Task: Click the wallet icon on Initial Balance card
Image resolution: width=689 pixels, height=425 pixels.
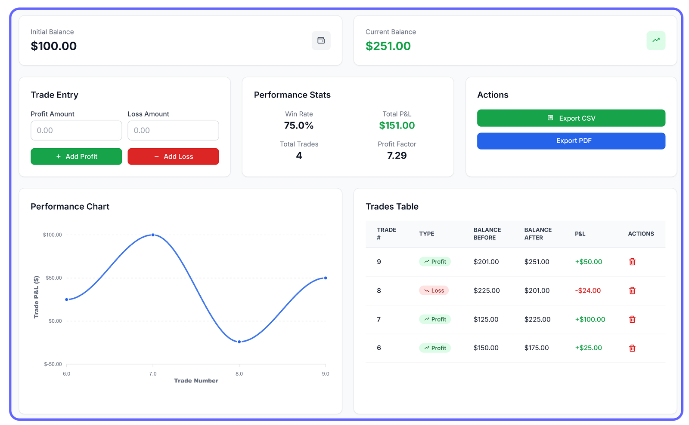Action: click(x=321, y=40)
